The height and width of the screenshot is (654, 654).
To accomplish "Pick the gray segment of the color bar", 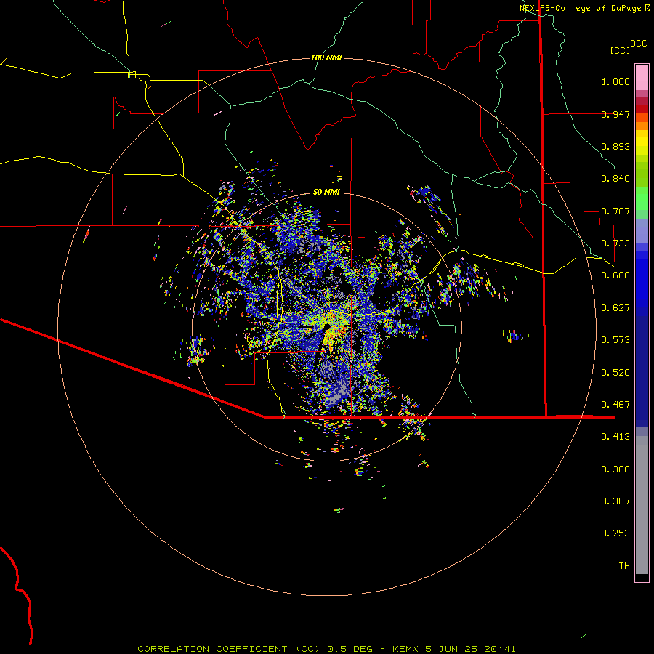I will coord(642,505).
